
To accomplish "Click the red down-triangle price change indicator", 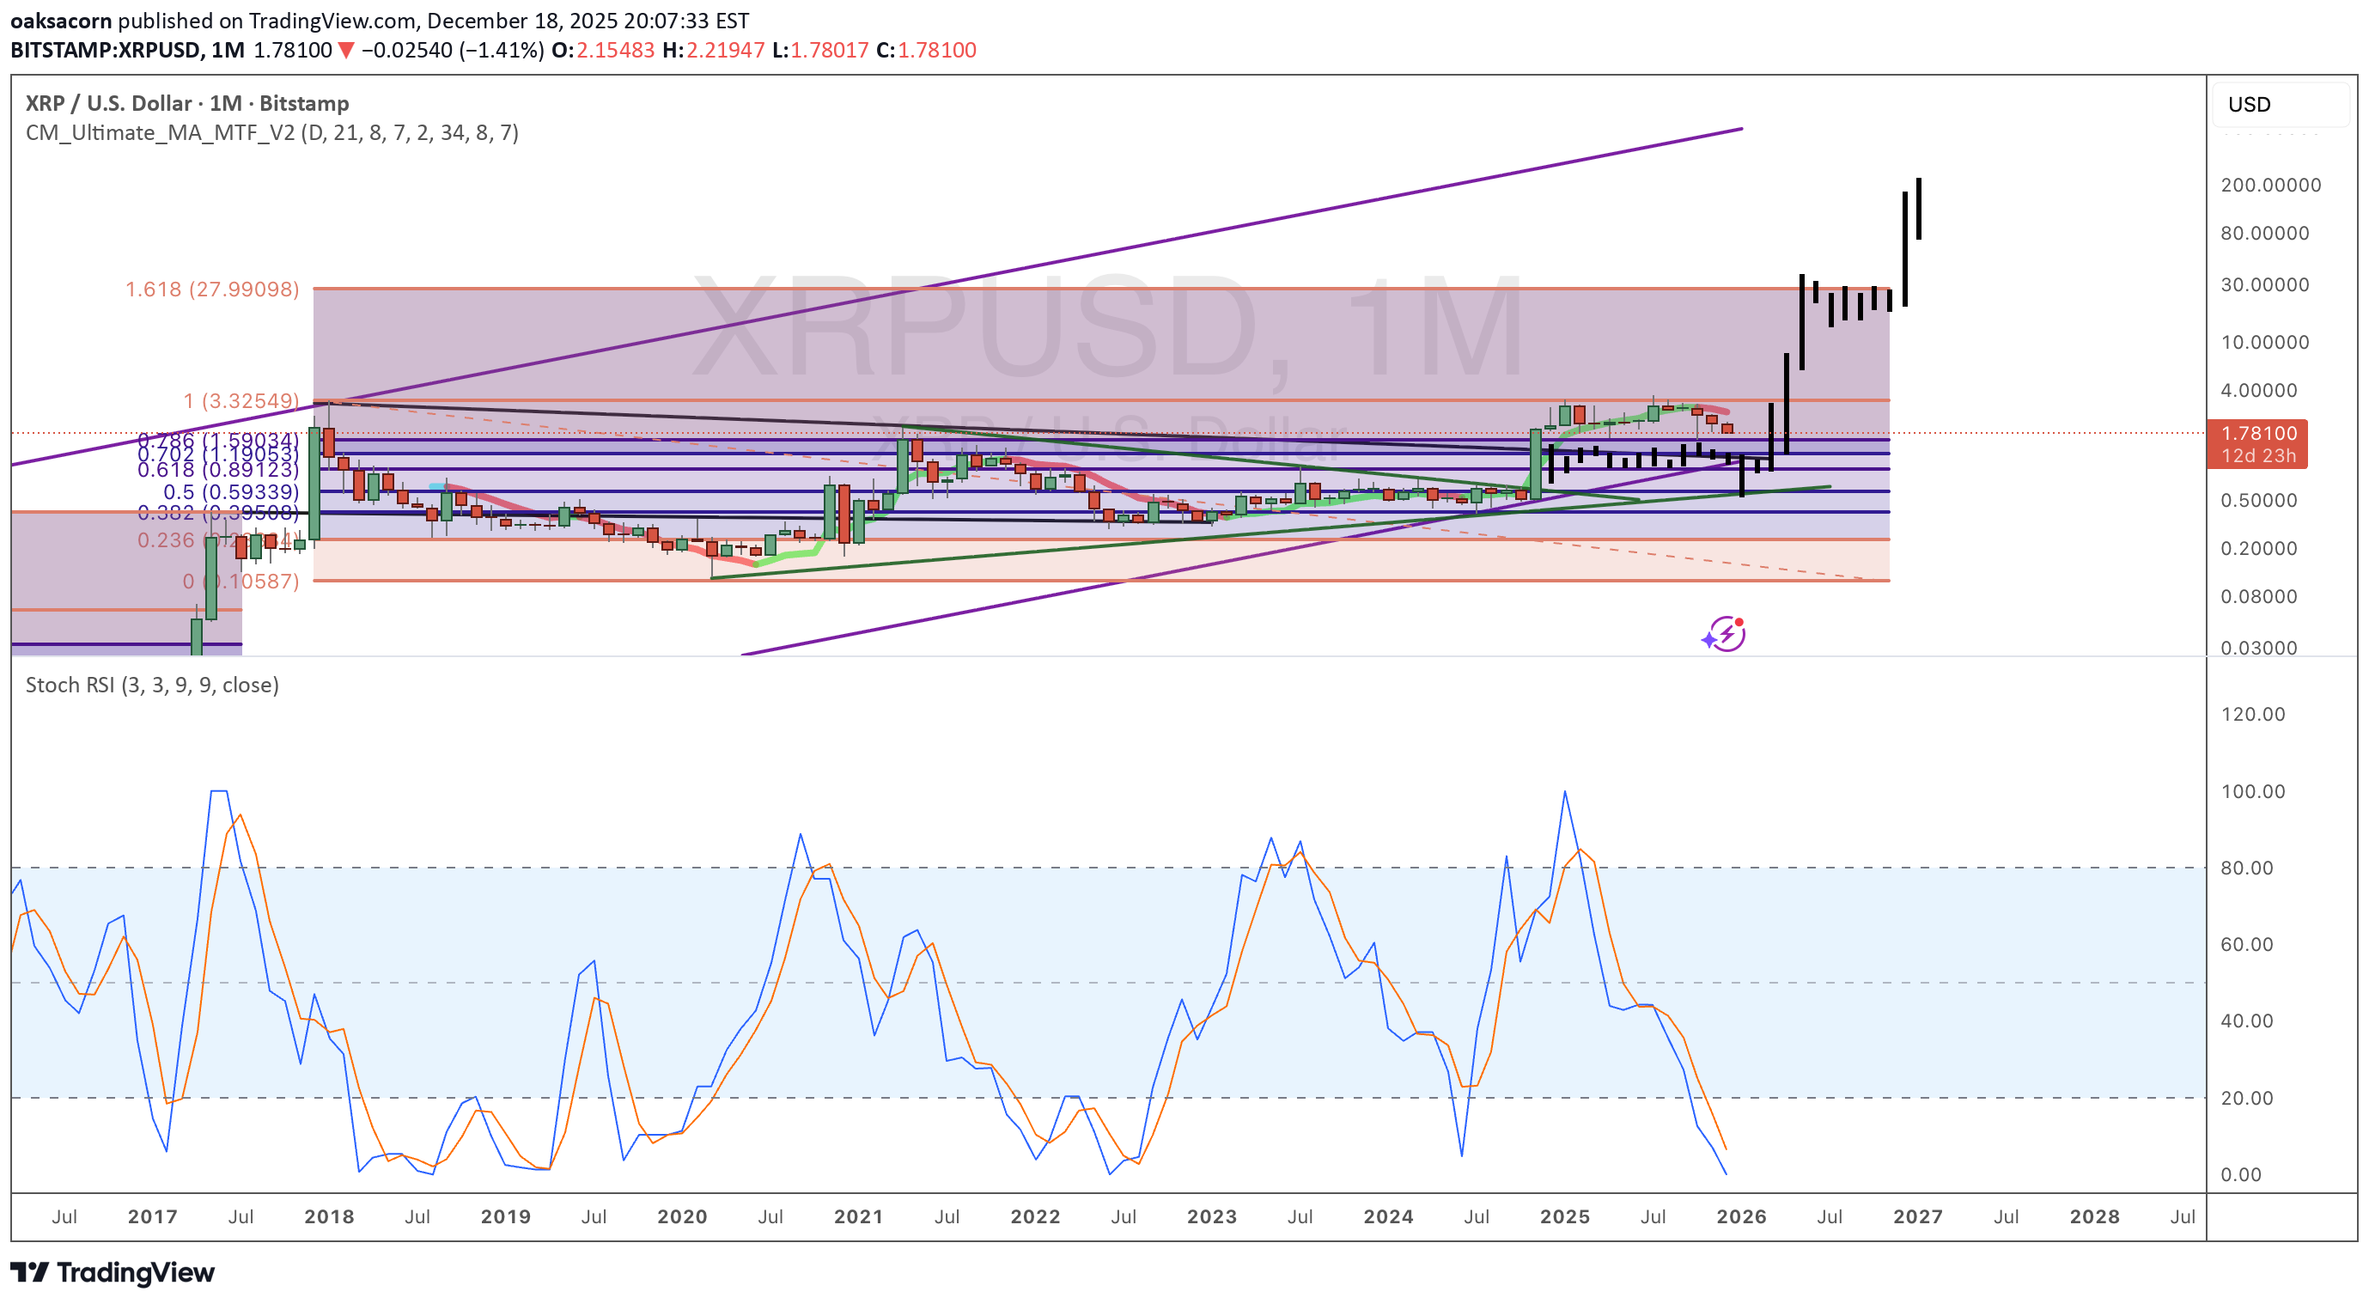I will coord(346,51).
